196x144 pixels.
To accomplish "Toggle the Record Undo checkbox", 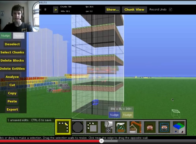I will point(171,10).
